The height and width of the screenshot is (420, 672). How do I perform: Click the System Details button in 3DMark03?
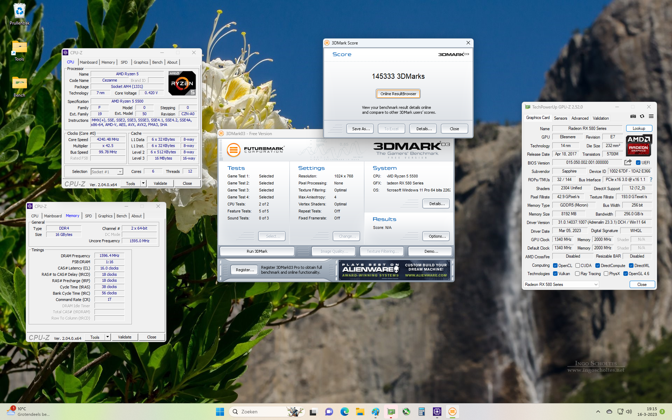436,204
